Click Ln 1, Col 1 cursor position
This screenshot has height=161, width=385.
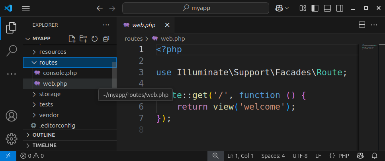click(x=240, y=156)
